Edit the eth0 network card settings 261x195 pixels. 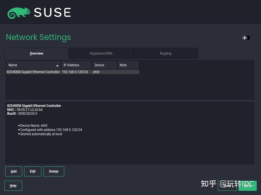[x=33, y=171]
